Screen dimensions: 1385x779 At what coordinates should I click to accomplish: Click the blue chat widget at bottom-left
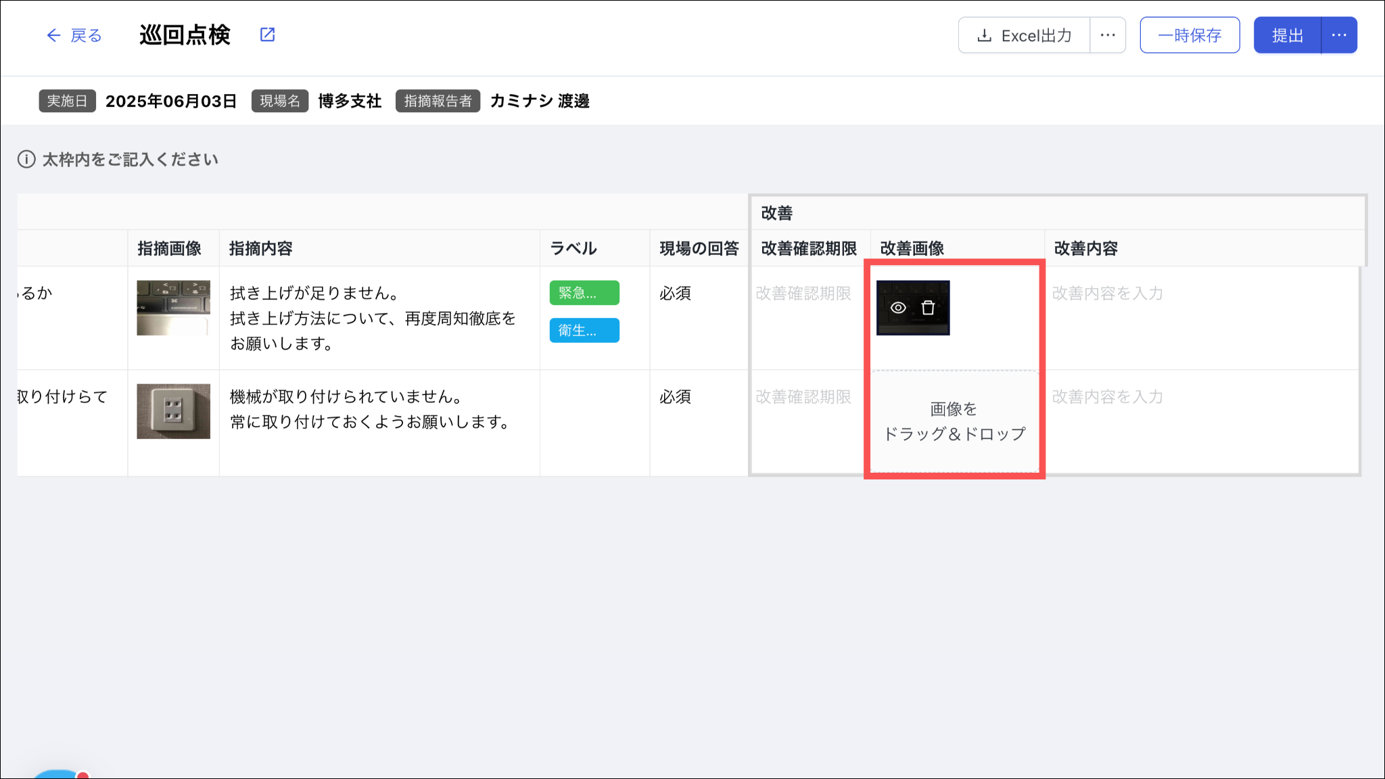57,774
